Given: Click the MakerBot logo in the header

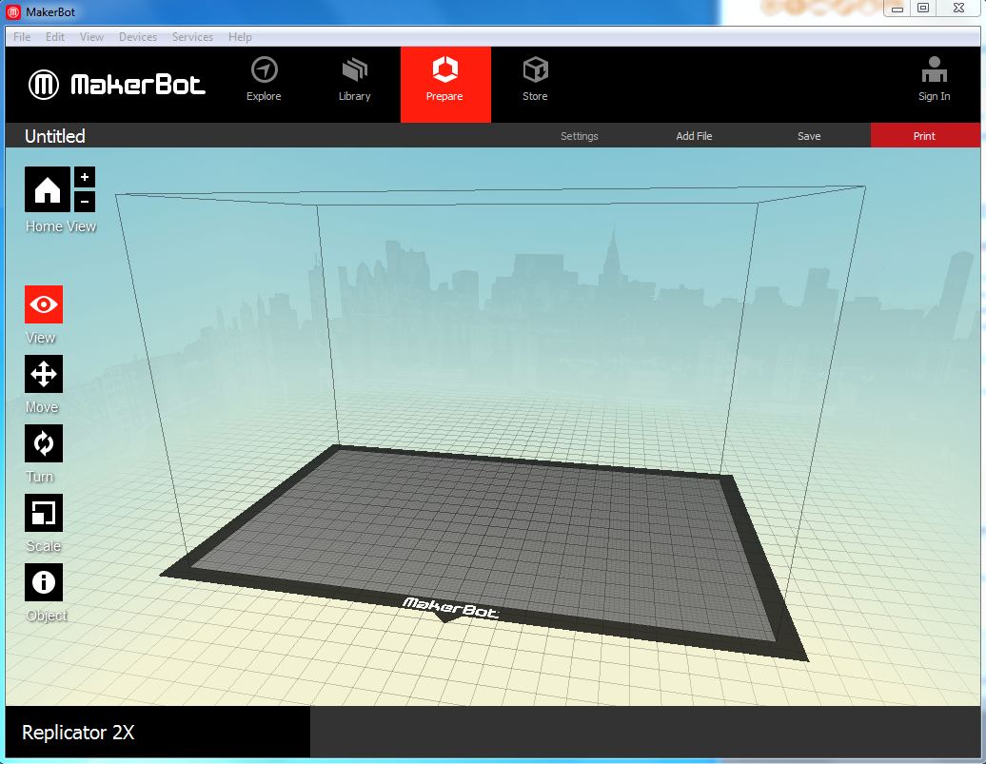Looking at the screenshot, I should (x=117, y=85).
